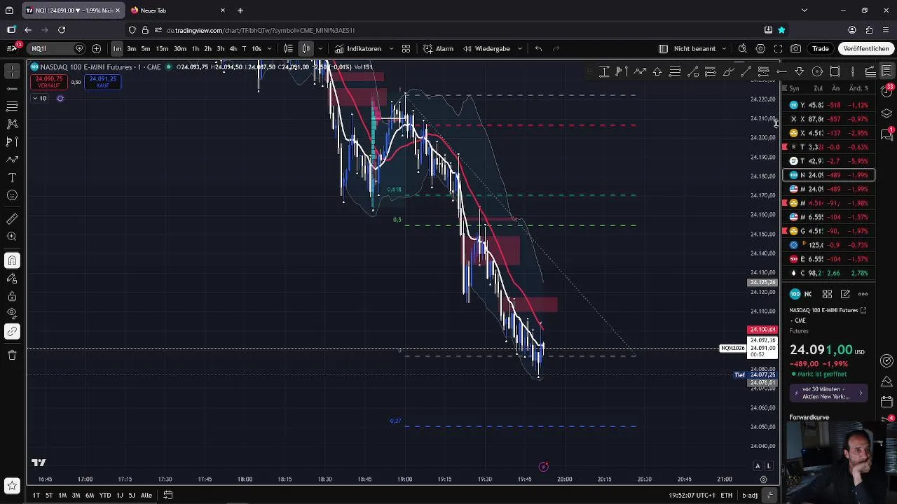Click the volume footprint chart type icon

tap(288, 48)
